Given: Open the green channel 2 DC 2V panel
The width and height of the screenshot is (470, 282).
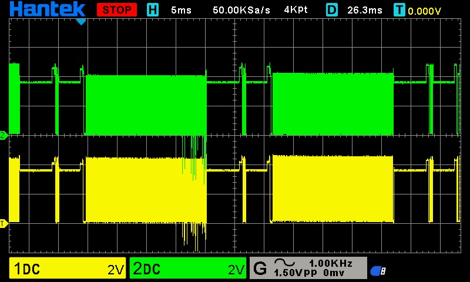Looking at the screenshot, I should tap(188, 268).
